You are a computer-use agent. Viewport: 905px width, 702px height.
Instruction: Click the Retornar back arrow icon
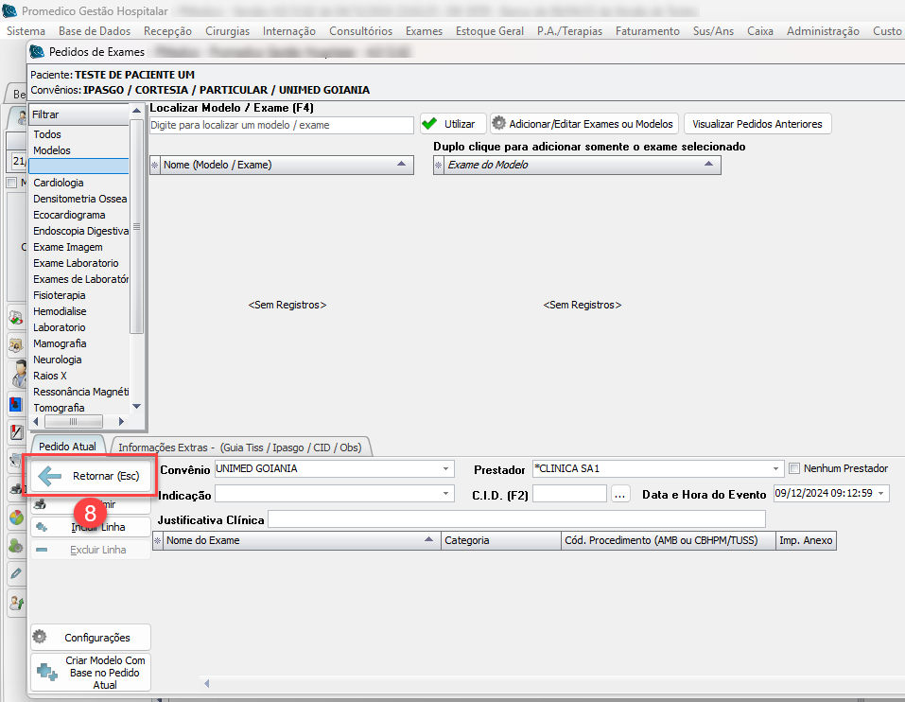50,476
